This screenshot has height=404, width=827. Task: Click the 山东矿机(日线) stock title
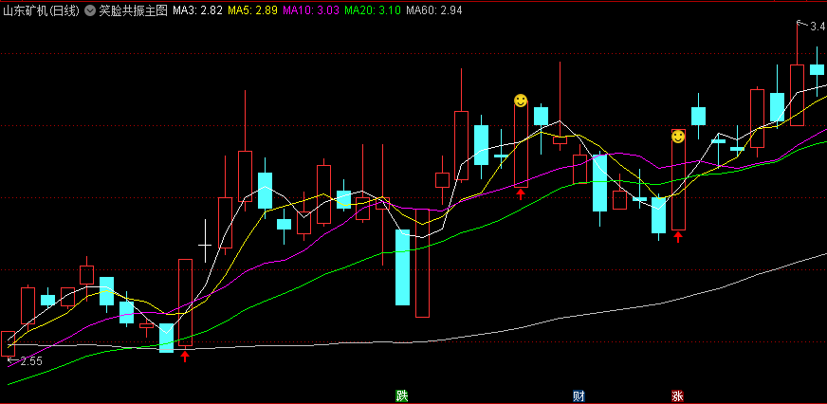(x=42, y=10)
